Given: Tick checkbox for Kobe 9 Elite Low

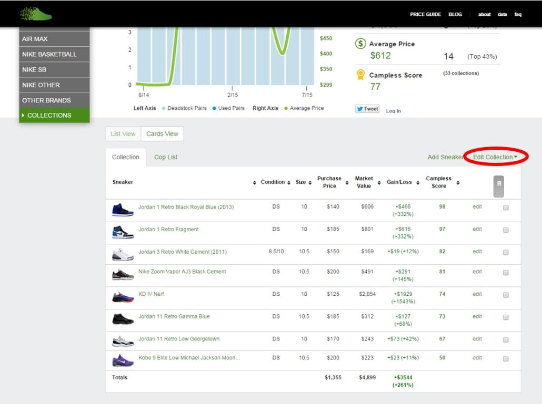Looking at the screenshot, I should click(506, 358).
